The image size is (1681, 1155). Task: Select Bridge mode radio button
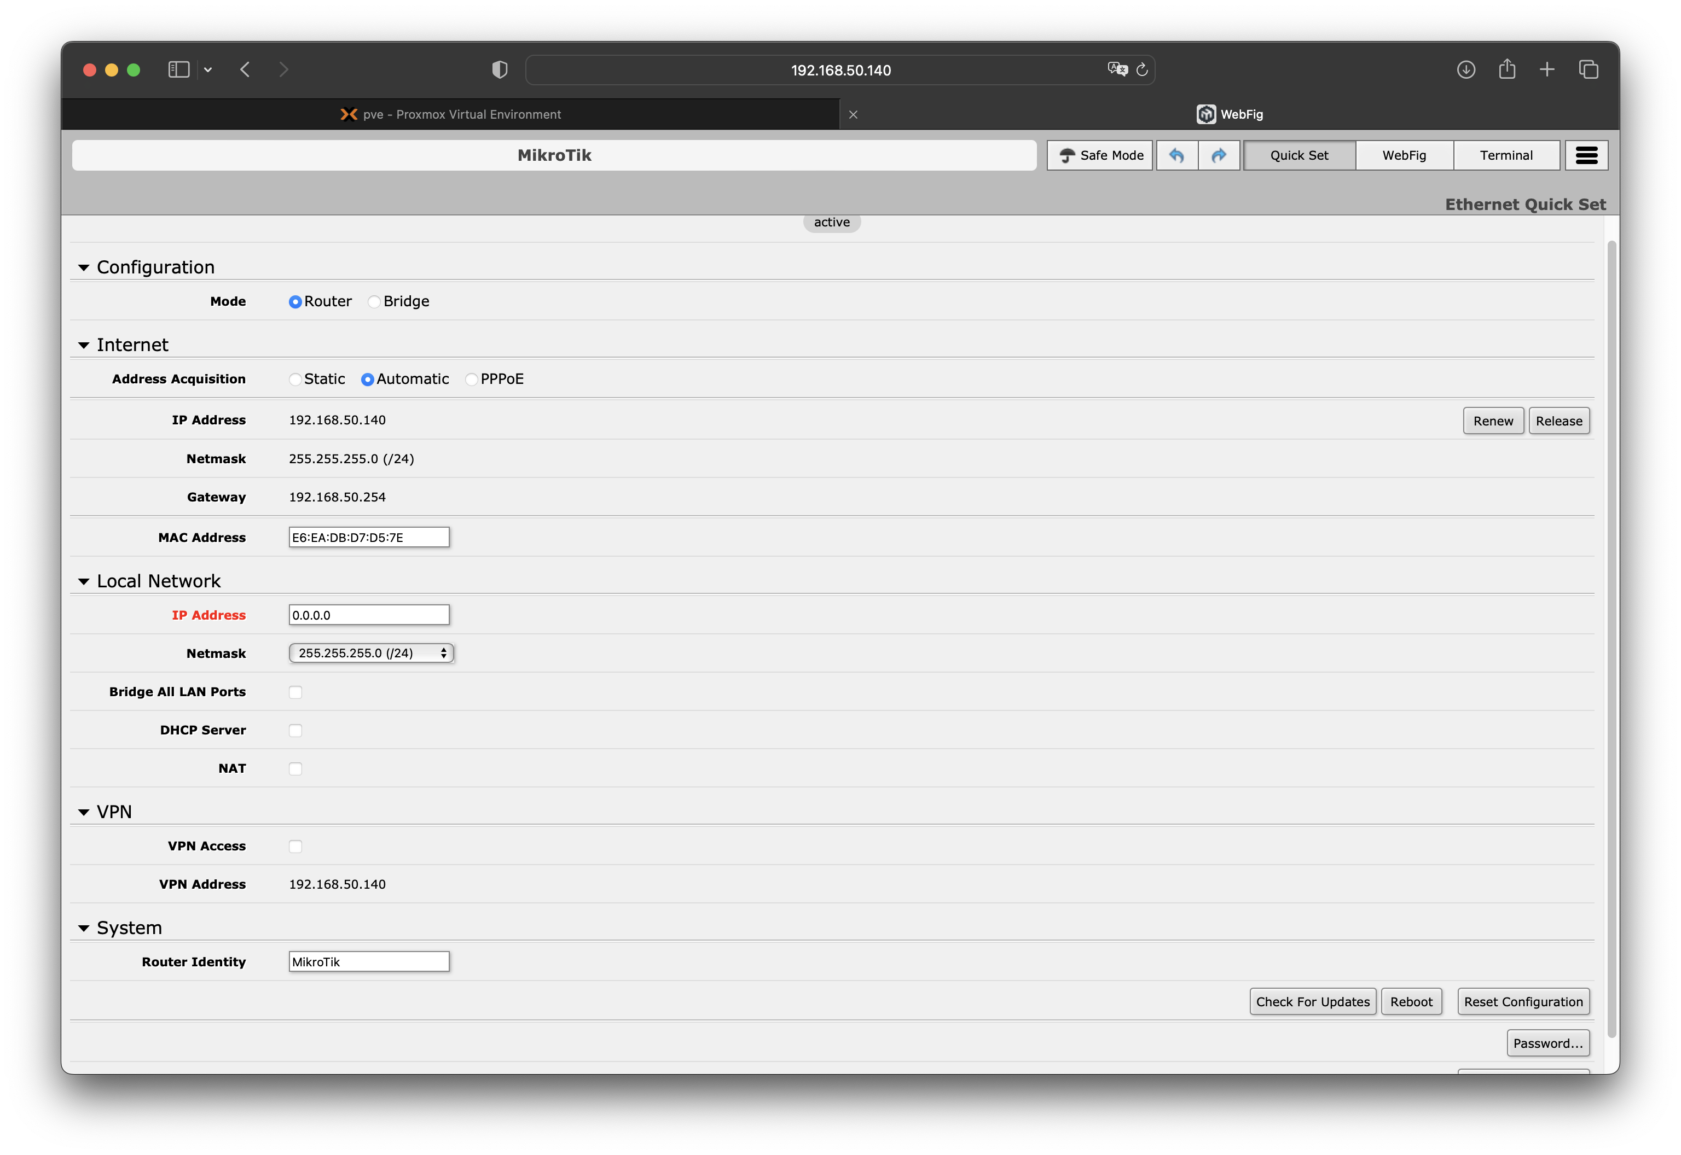(x=374, y=302)
